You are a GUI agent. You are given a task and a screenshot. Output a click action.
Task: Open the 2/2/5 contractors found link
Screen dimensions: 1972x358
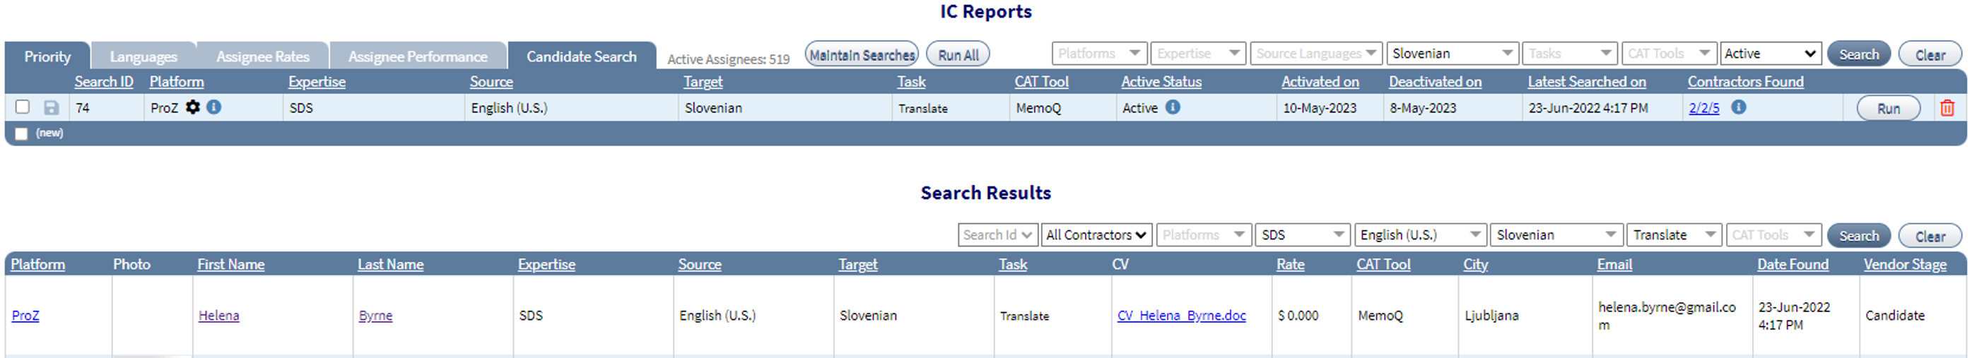1704,108
